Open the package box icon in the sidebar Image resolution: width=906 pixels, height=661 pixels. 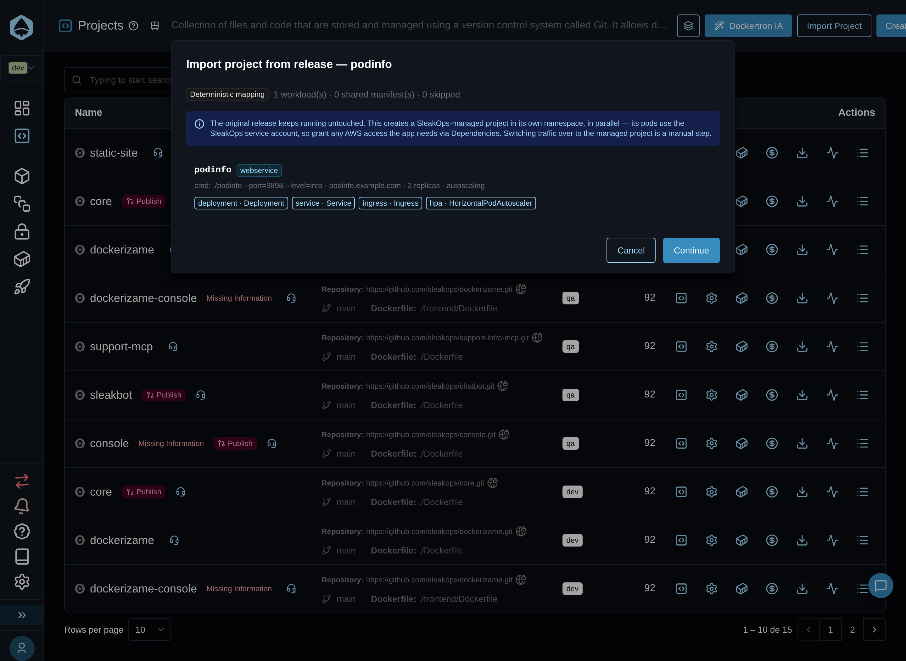(22, 259)
